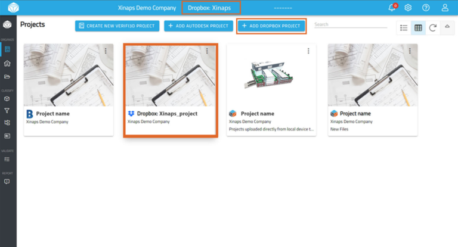The height and width of the screenshot is (247, 458).
Task: Select the Projects icon under Organize
Action: click(7, 49)
